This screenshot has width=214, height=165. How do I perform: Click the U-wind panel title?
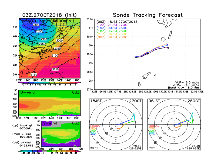pyautogui.click(x=28, y=93)
